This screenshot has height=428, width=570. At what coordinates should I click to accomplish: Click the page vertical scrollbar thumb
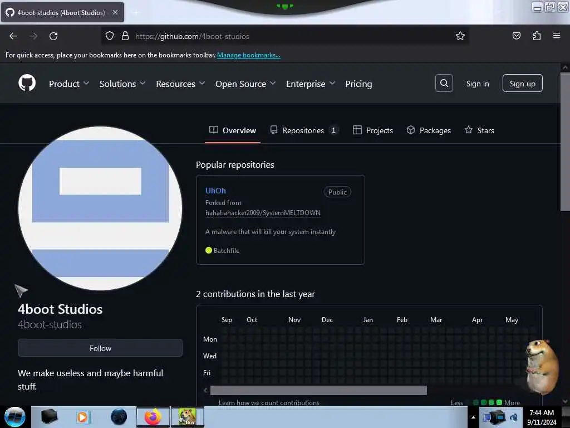click(565, 142)
